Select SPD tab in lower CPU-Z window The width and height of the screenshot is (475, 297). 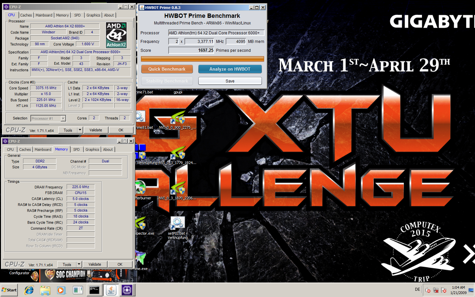point(77,149)
